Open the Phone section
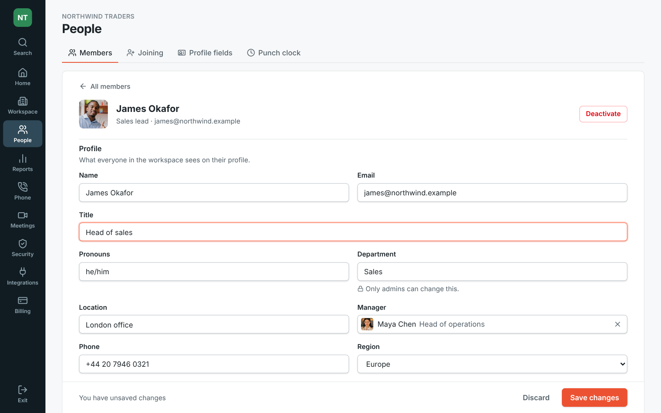The image size is (661, 413). point(23,192)
